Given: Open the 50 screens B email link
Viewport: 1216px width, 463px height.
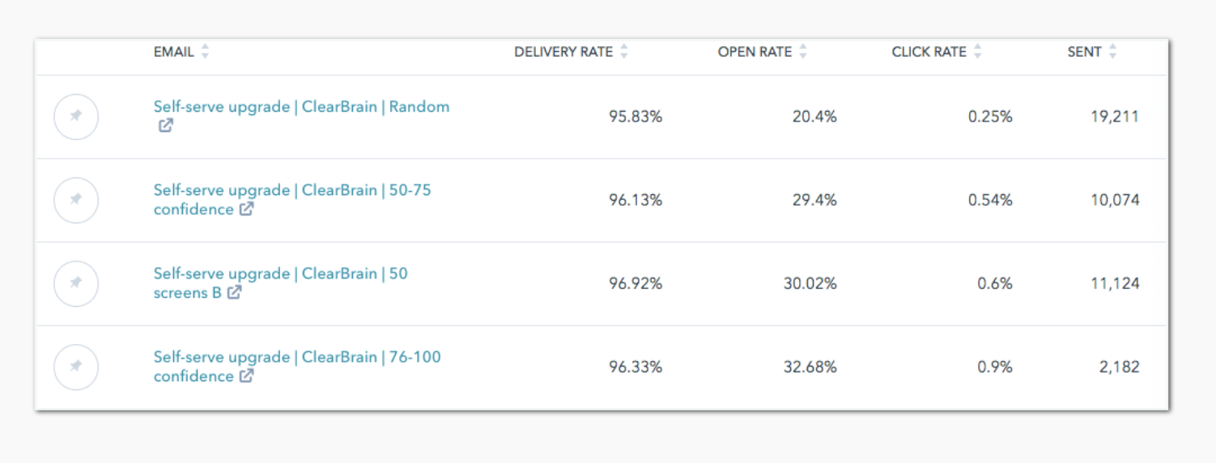Looking at the screenshot, I should pyautogui.click(x=281, y=283).
